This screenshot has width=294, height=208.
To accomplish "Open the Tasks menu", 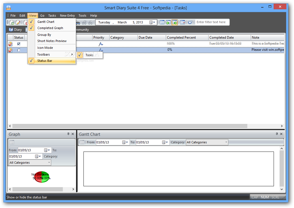I will point(52,16).
